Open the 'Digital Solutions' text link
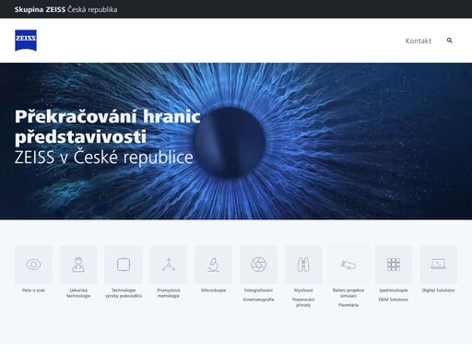Image resolution: width=472 pixels, height=354 pixels. (x=438, y=290)
